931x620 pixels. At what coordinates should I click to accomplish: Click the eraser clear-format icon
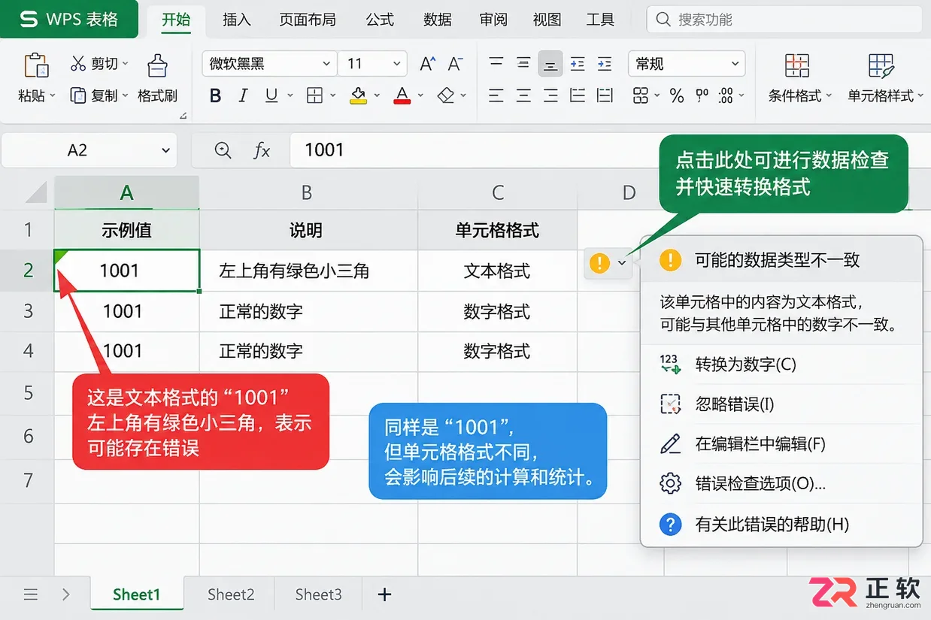(447, 95)
